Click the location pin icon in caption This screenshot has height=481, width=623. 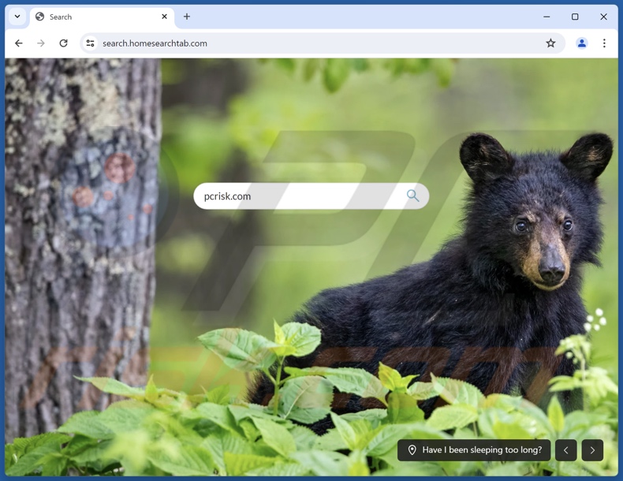pos(412,450)
